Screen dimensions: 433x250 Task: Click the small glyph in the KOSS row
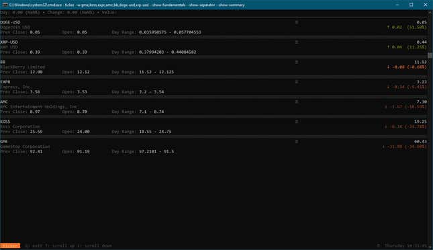tap(297, 122)
